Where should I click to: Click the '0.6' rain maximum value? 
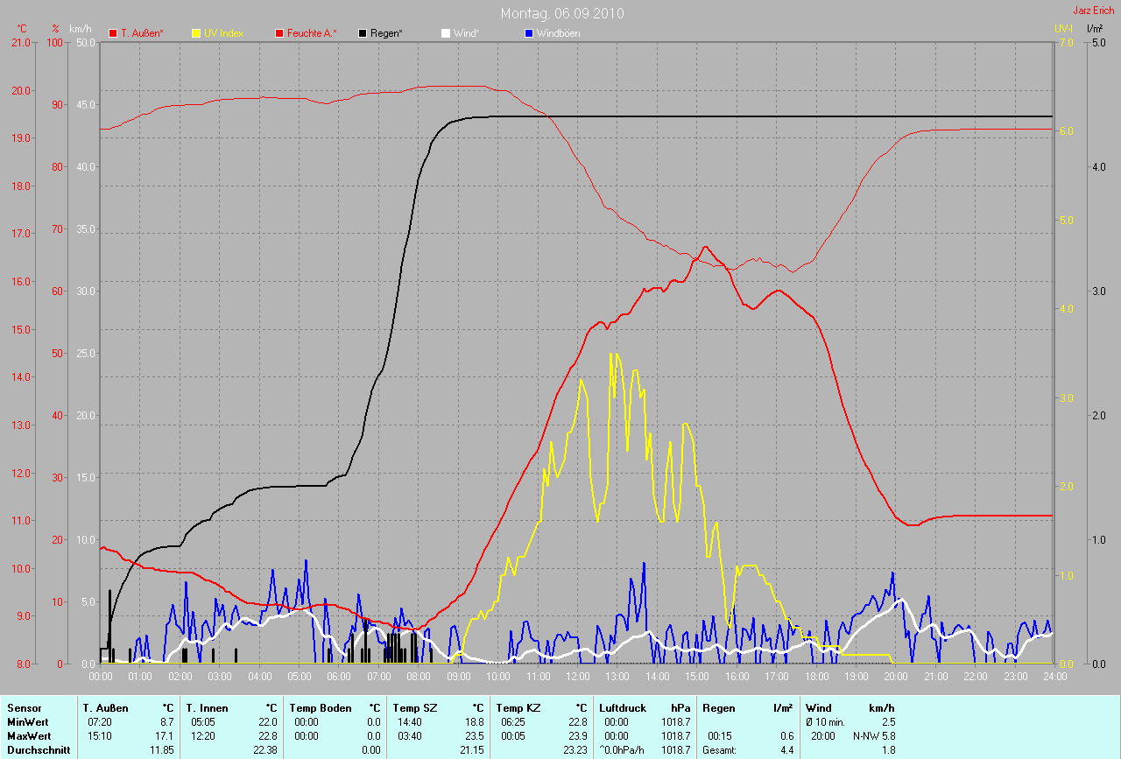(x=786, y=735)
